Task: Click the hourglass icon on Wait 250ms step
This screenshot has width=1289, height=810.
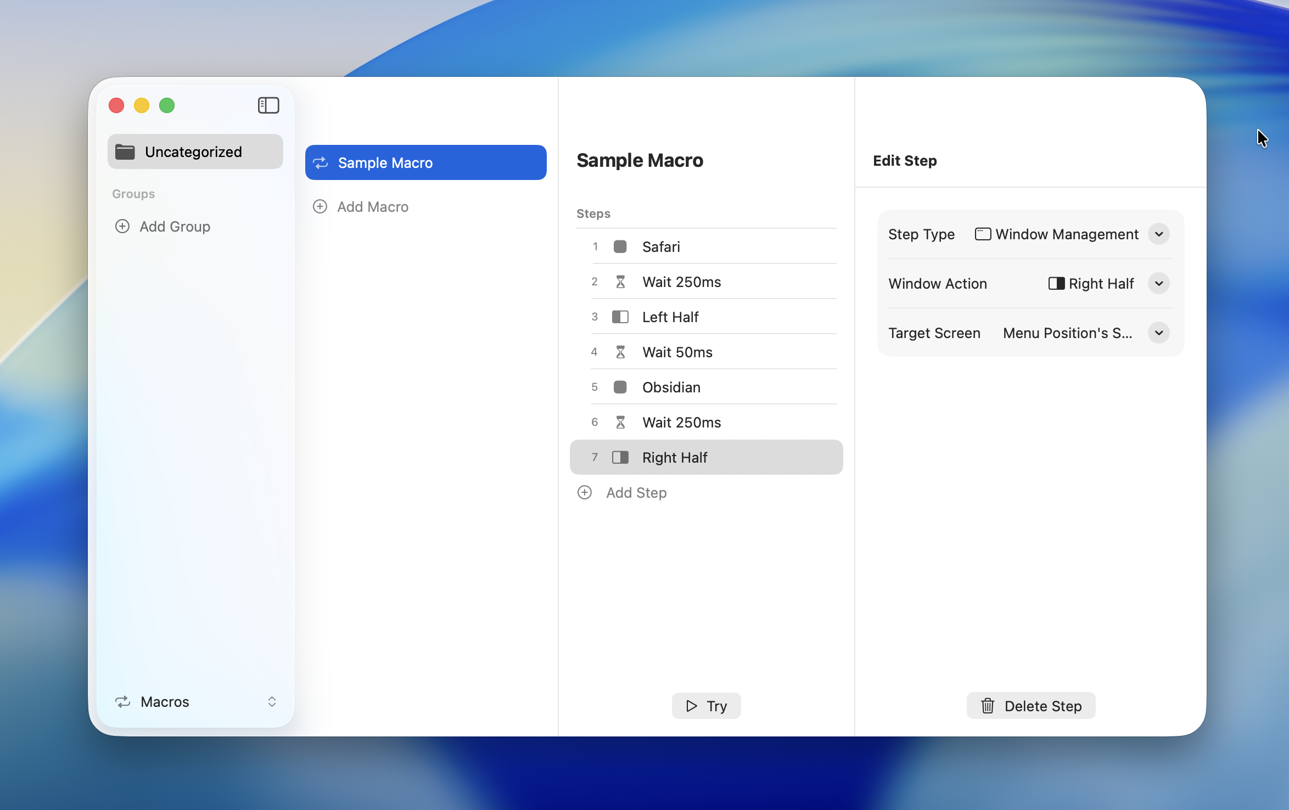Action: tap(620, 282)
